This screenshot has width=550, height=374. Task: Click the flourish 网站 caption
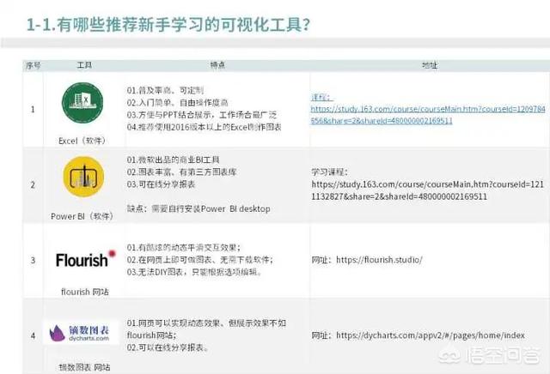click(x=85, y=292)
